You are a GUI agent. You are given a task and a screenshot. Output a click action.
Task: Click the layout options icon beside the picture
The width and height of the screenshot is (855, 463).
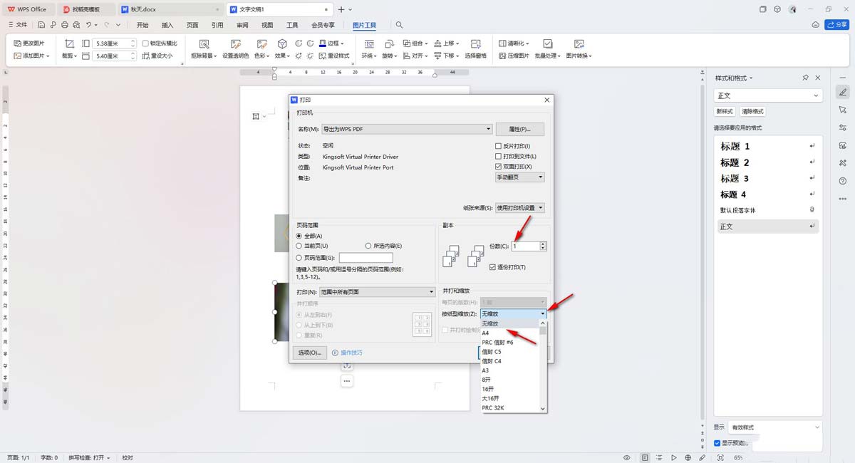(256, 116)
